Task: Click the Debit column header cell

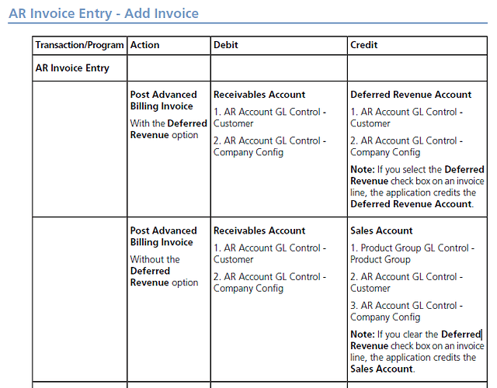Action: pos(279,45)
